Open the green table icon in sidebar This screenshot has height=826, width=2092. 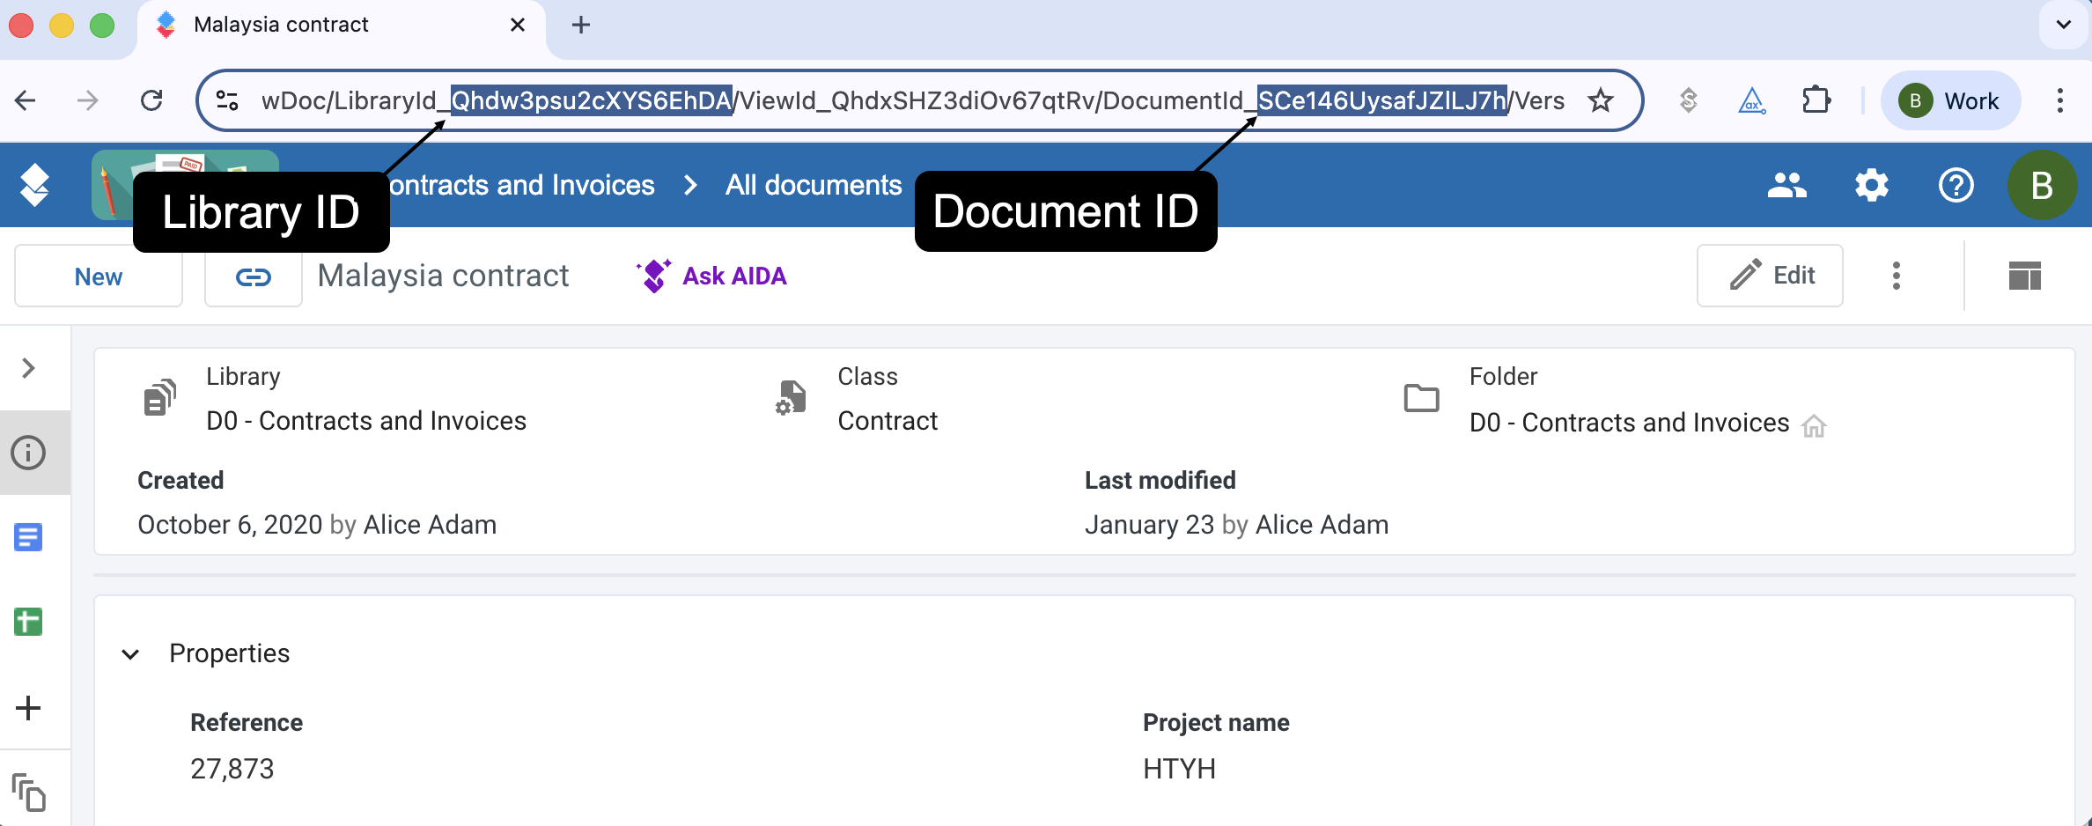coord(28,622)
